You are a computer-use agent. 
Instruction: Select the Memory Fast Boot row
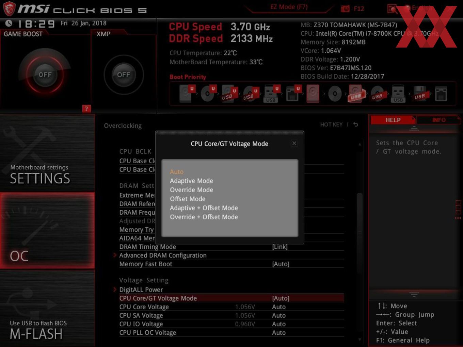[231, 264]
